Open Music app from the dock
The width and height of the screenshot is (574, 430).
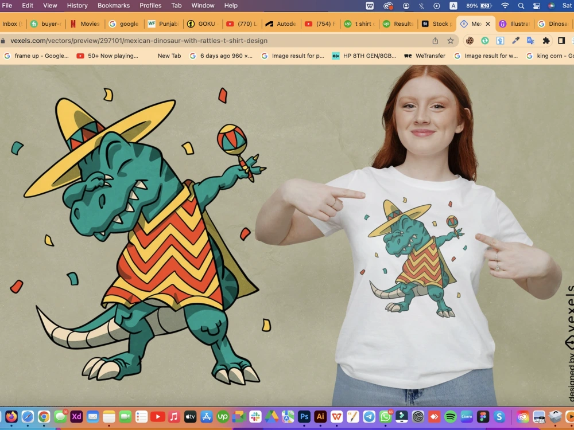174,416
